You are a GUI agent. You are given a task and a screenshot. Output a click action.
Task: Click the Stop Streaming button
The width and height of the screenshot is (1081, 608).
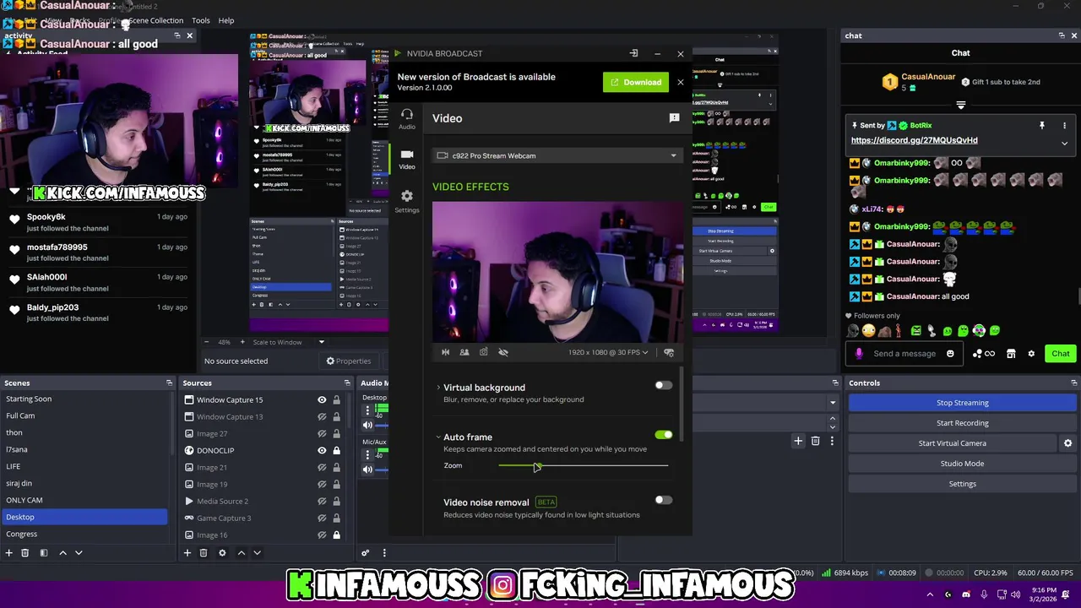pos(962,403)
